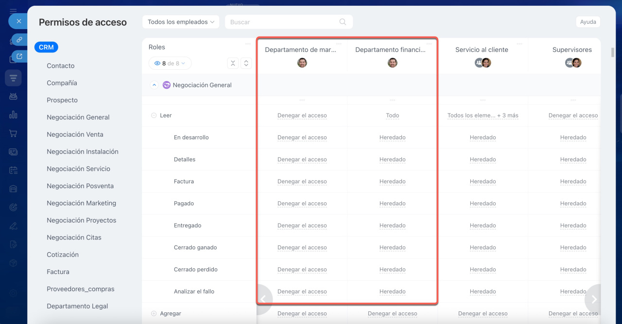This screenshot has width=622, height=324.
Task: Open the shopping cart icon in sidebar
Action: click(13, 133)
